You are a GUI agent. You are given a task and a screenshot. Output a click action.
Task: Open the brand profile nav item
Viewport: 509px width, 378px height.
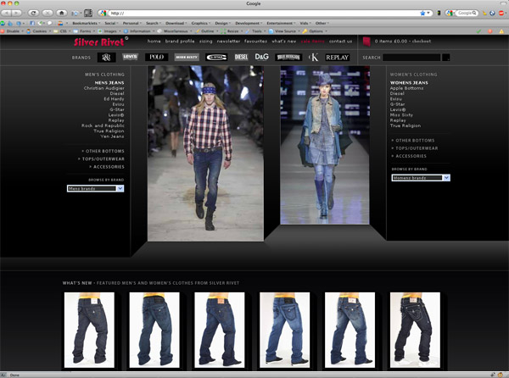[x=180, y=41]
